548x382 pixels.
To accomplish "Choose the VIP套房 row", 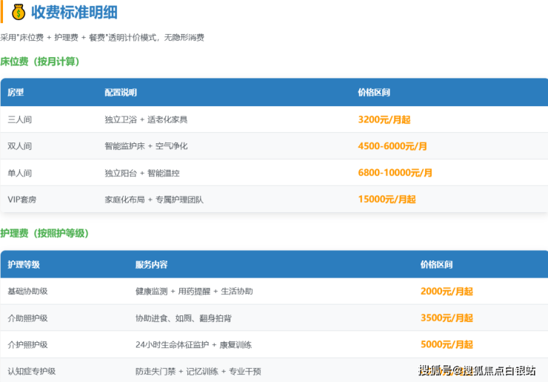I will click(24, 200).
